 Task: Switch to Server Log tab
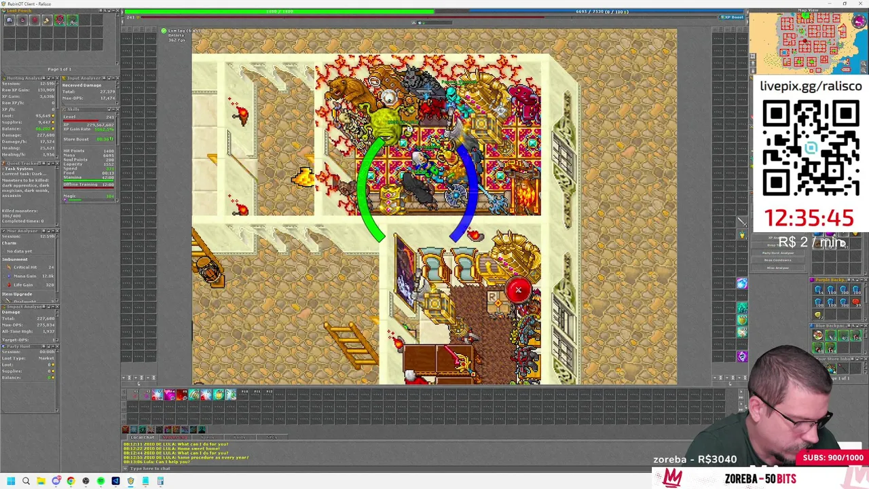tap(174, 437)
